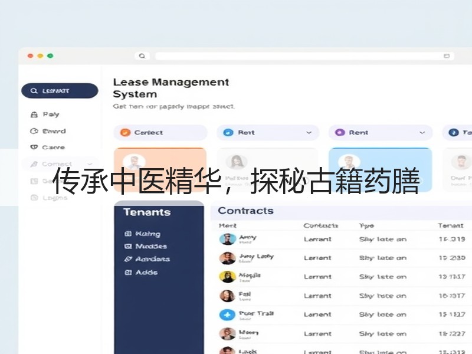Click the value 19 2030 in Tenant column
This screenshot has height=354, width=472.
tap(452, 258)
